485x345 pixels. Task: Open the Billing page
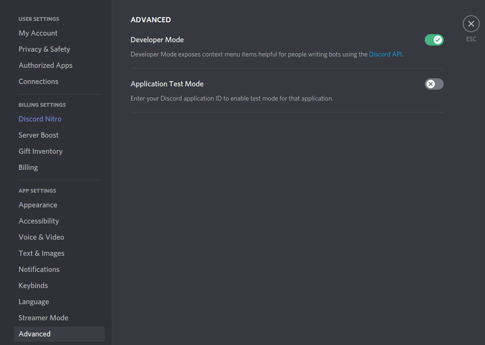(x=28, y=167)
